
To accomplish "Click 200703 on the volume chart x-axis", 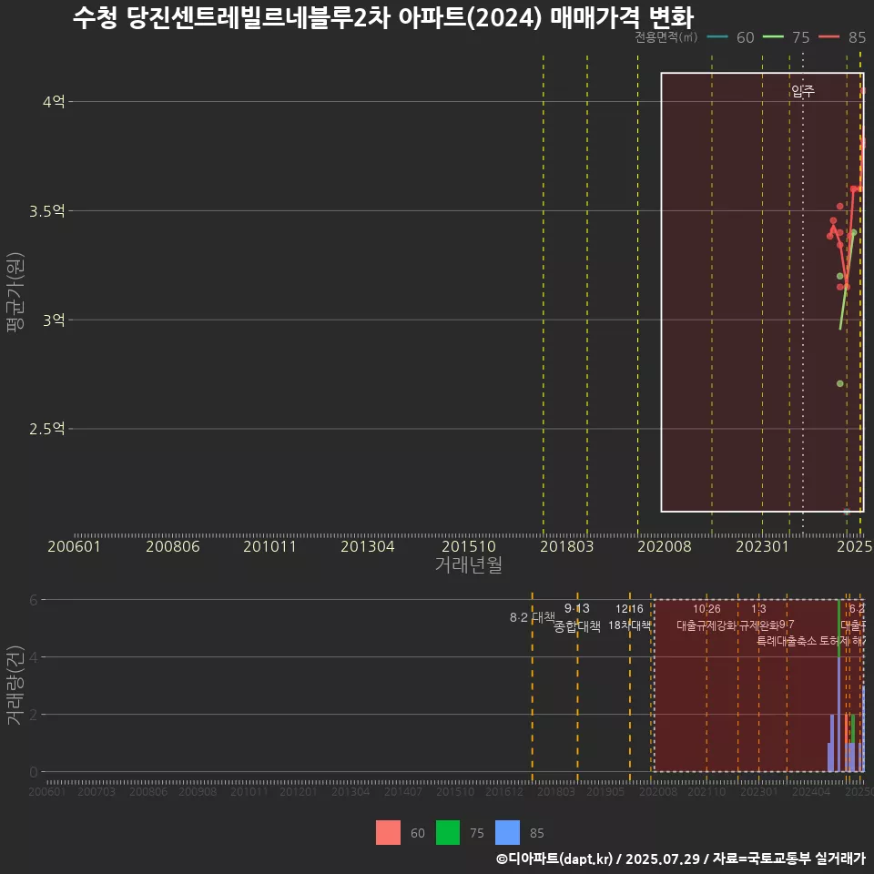I will coord(97,791).
